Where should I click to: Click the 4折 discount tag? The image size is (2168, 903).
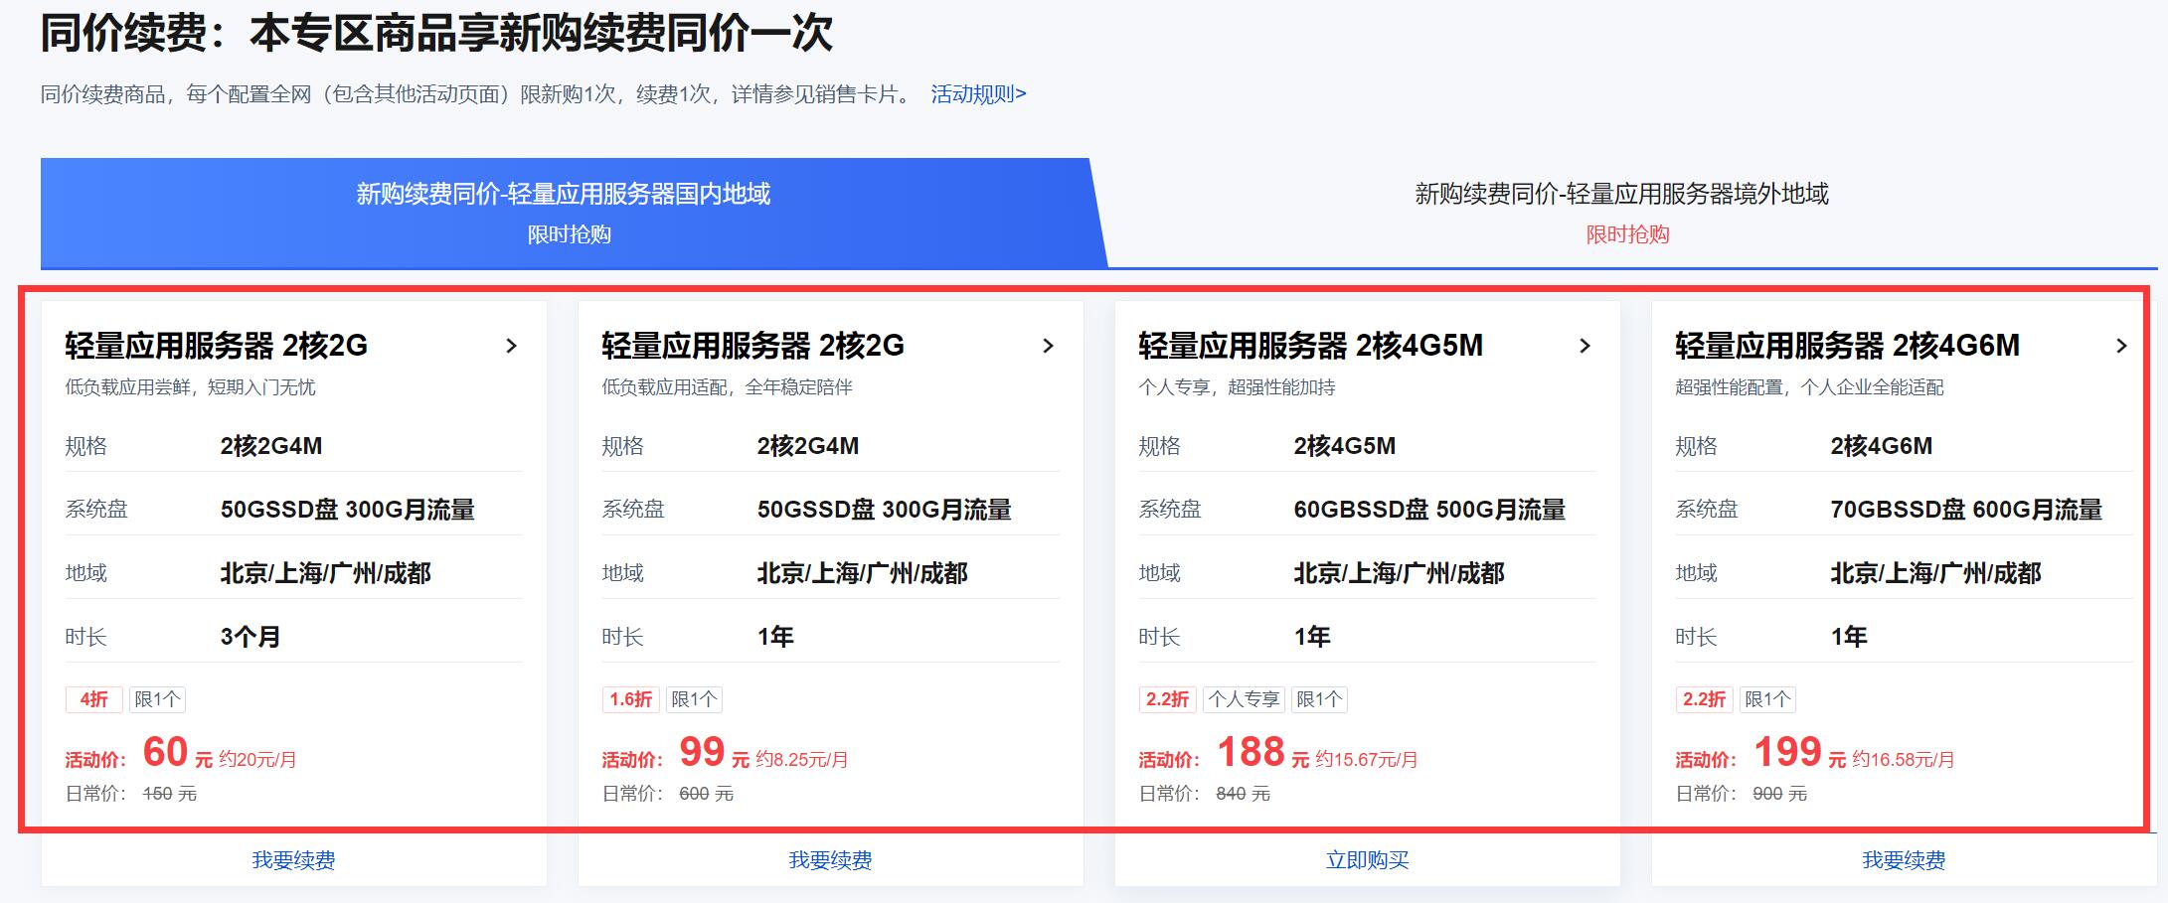pos(94,699)
